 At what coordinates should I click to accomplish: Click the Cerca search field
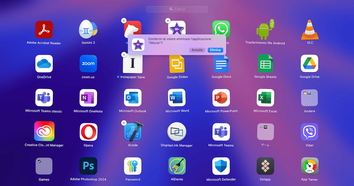tap(177, 9)
